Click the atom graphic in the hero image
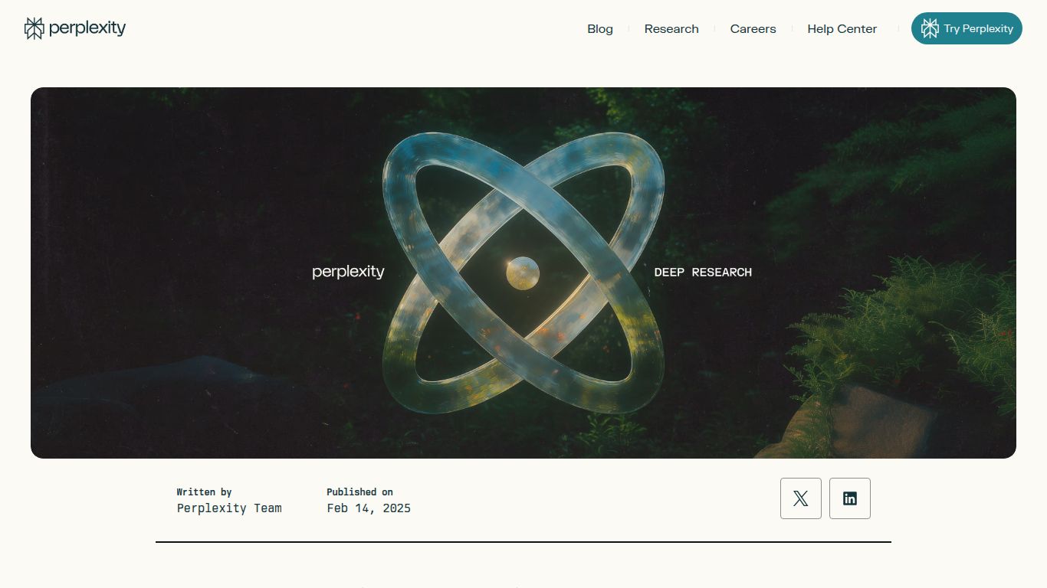1047x588 pixels. (x=525, y=272)
